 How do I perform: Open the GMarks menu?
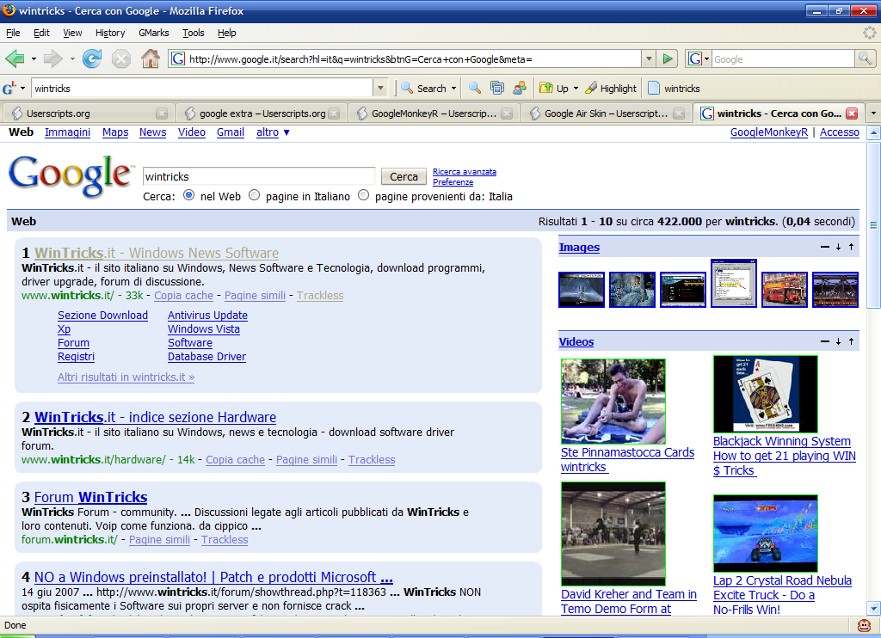[x=154, y=33]
